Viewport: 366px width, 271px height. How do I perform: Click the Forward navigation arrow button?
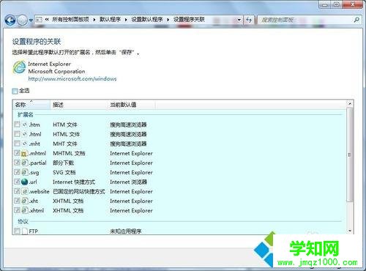[22, 20]
